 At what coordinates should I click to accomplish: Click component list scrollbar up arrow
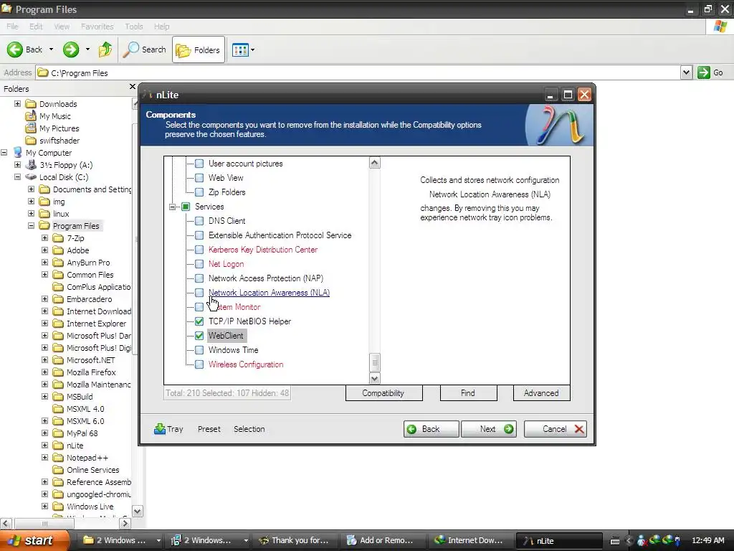[x=374, y=163]
